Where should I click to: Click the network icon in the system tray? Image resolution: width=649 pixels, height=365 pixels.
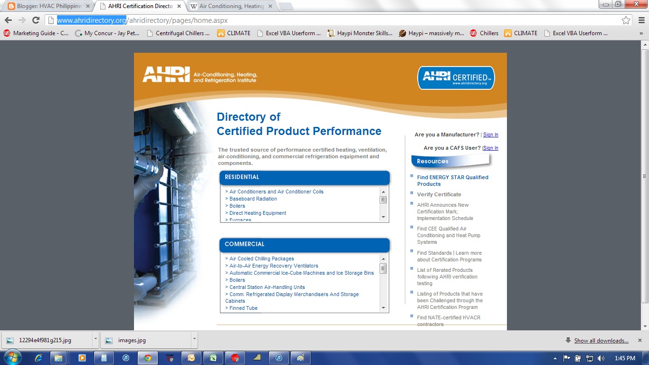tap(590, 358)
